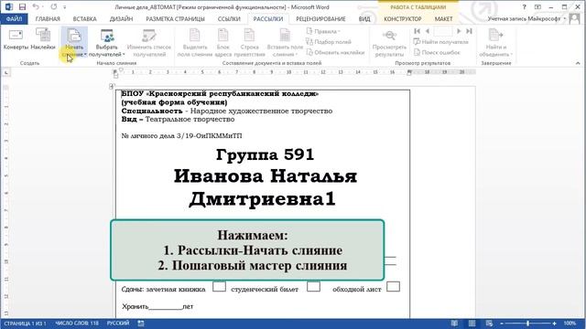Open Учетная запись Майкрософт account menu
Screen dimensions: 586x329
527,18
